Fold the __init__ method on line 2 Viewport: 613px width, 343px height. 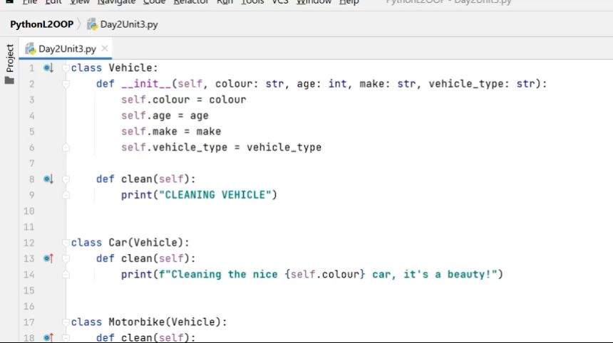pos(66,84)
